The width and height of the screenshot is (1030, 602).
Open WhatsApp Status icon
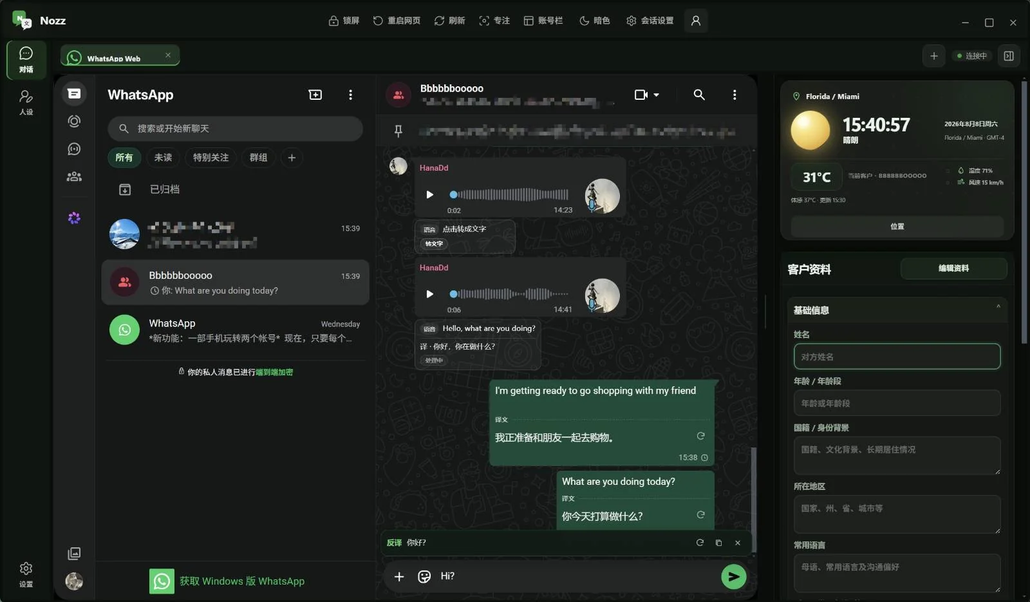74,121
